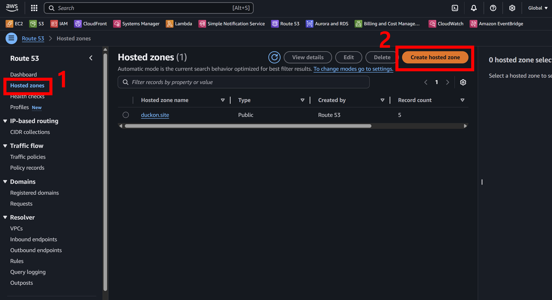Image resolution: width=552 pixels, height=300 pixels.
Task: Open Dashboard in the sidebar
Action: coord(23,75)
